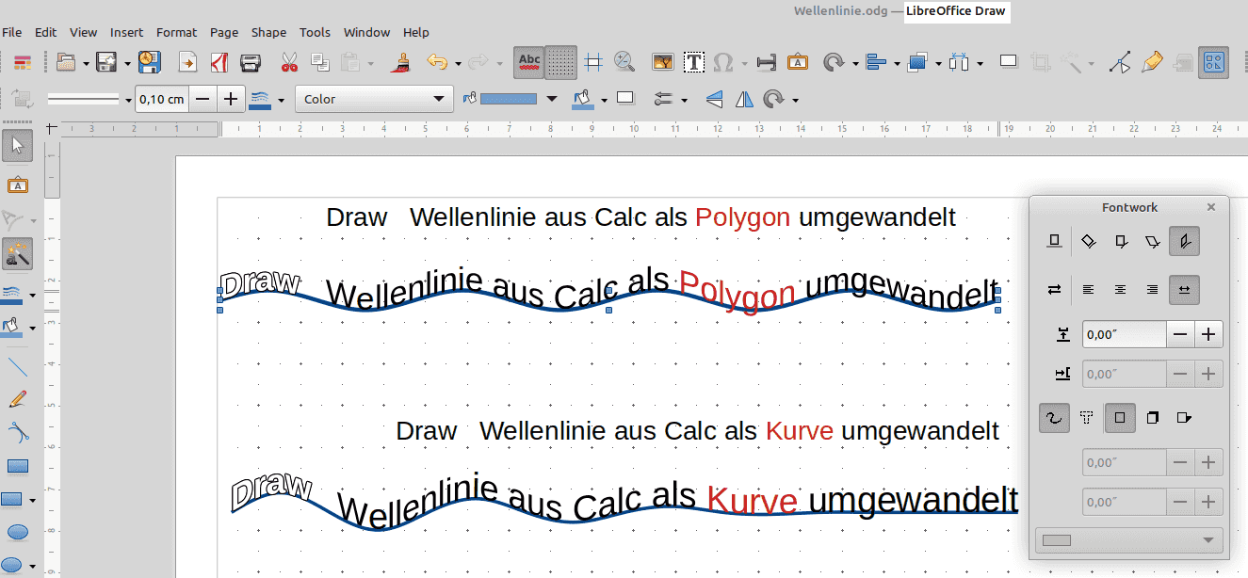The width and height of the screenshot is (1248, 578).
Task: Toggle automatic spell checking (Abc) button
Action: [529, 63]
